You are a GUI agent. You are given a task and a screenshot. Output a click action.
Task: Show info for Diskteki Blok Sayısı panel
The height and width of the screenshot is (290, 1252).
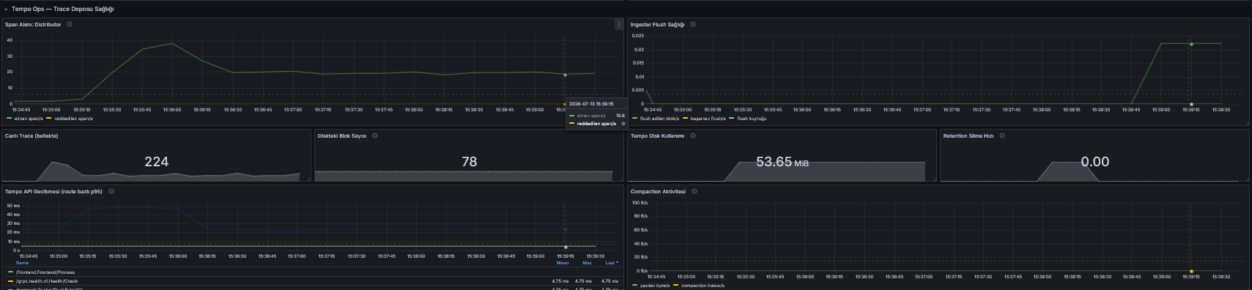[x=375, y=135]
